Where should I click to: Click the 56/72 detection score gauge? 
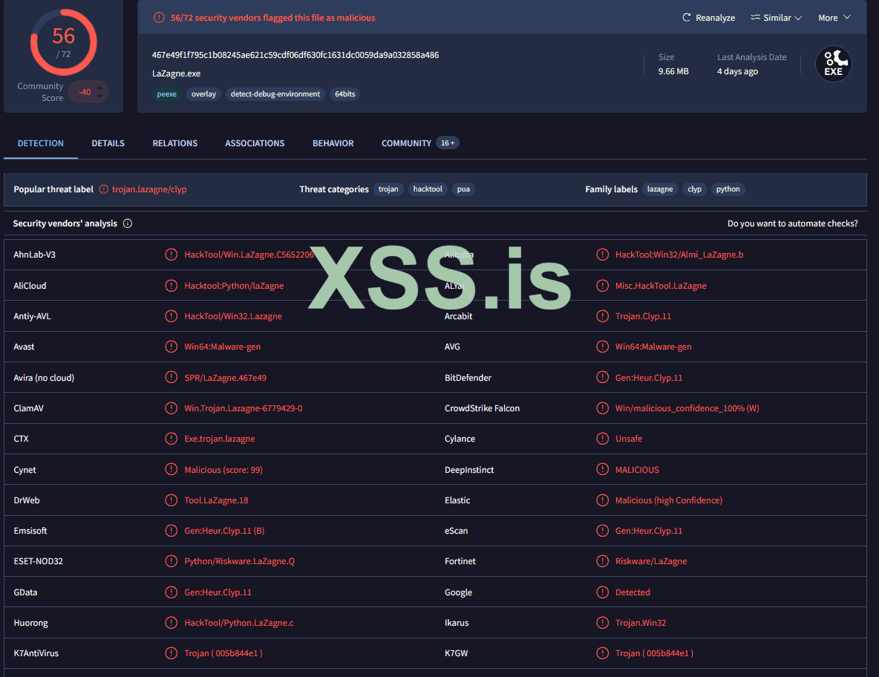coord(63,42)
